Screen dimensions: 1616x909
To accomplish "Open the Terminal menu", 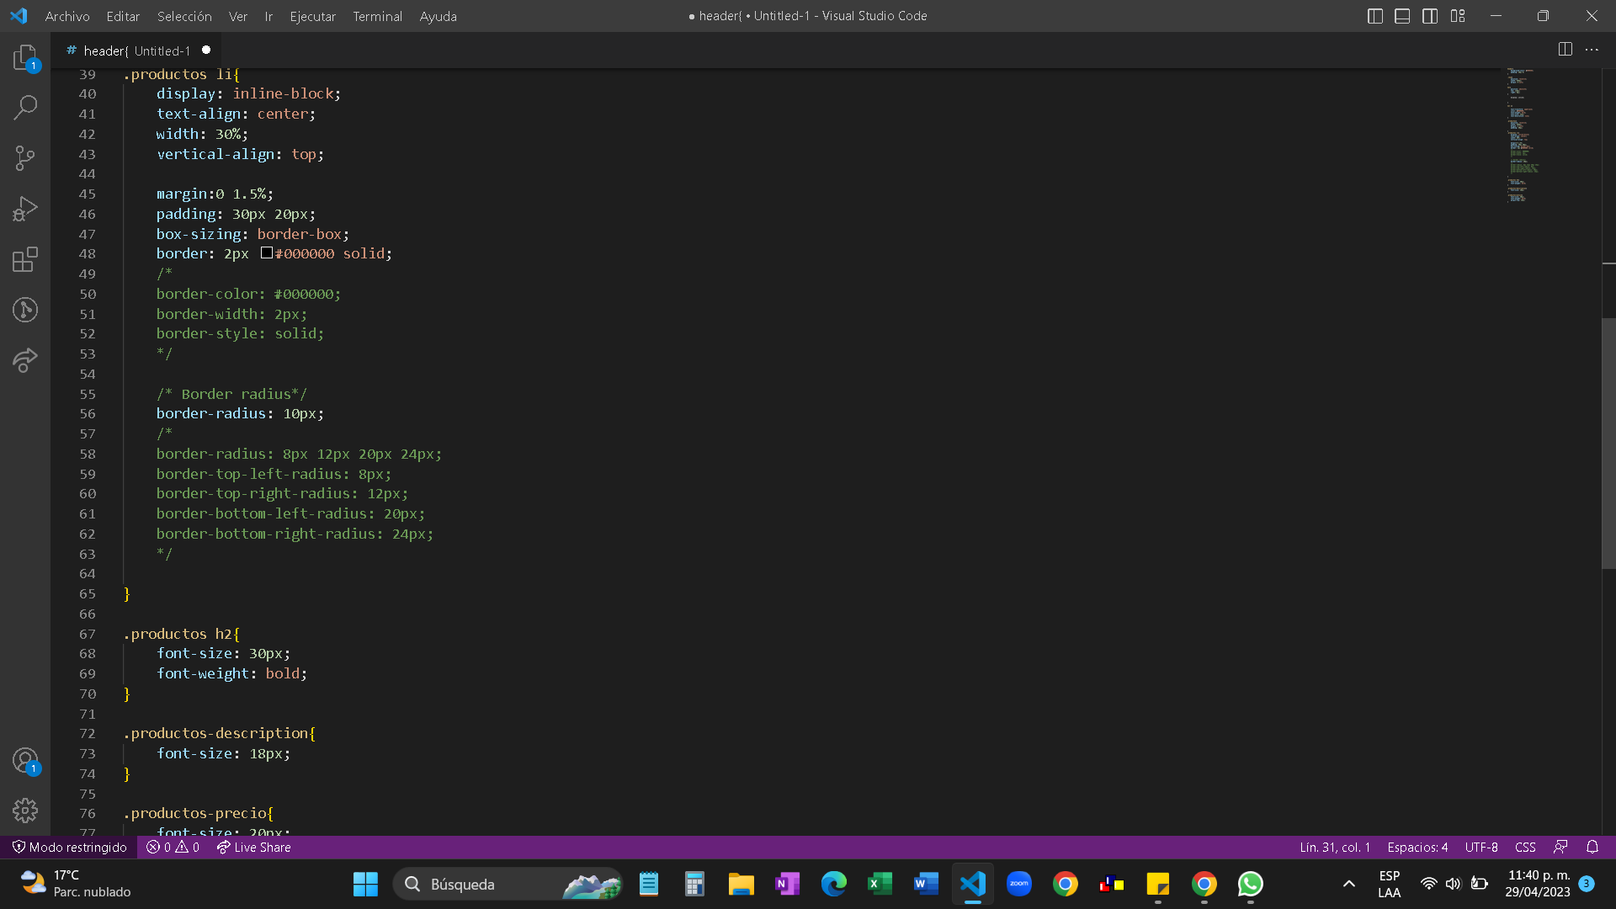I will click(x=377, y=16).
